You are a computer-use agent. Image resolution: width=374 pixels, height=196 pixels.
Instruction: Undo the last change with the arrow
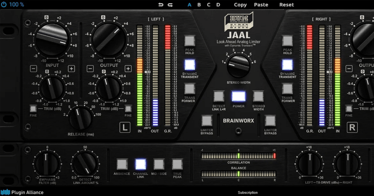(x=161, y=5)
